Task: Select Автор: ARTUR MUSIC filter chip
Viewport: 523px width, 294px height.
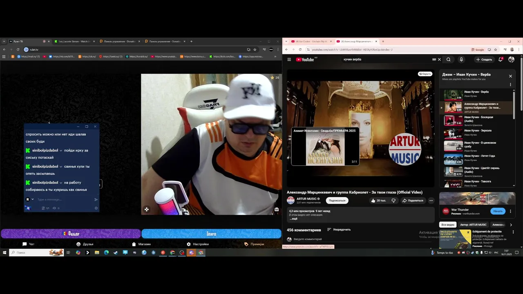Action: point(473,225)
